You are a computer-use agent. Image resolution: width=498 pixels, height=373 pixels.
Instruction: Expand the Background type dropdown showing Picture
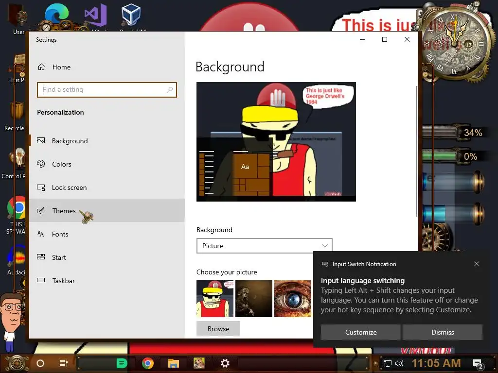[264, 246]
